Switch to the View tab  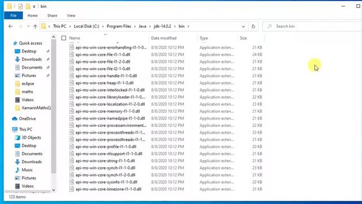71,15
